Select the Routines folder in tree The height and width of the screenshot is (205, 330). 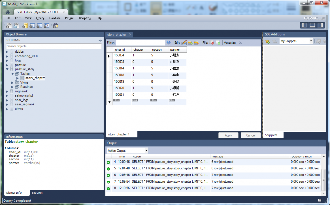(x=26, y=87)
